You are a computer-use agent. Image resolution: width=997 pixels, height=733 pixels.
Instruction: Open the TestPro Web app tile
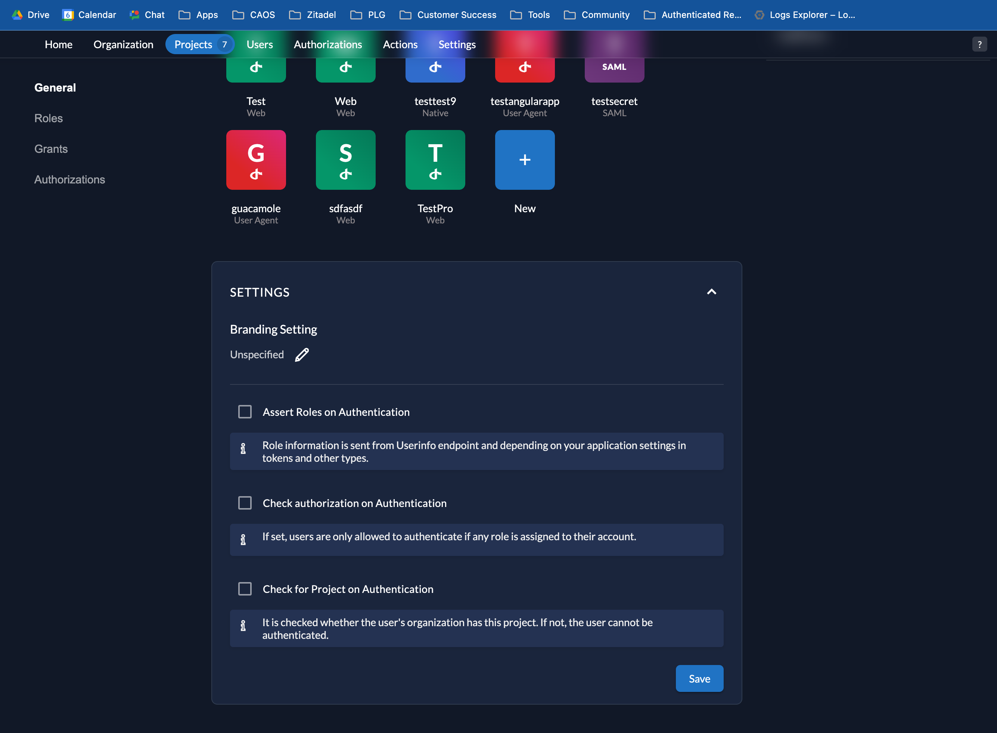[x=435, y=160]
